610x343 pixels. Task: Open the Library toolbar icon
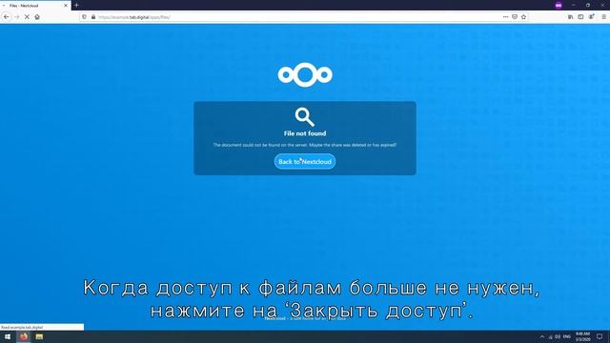click(x=570, y=17)
